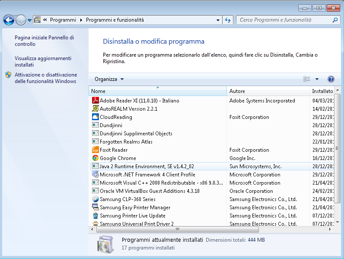Click Programmi in the breadcrumb path
Viewport: 344px width, 259px height.
click(63, 20)
